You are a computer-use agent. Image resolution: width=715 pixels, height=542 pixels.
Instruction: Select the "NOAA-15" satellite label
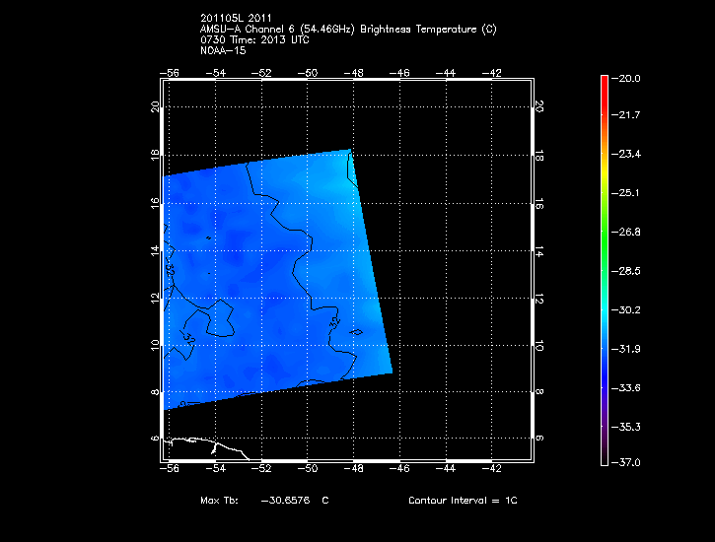(223, 50)
